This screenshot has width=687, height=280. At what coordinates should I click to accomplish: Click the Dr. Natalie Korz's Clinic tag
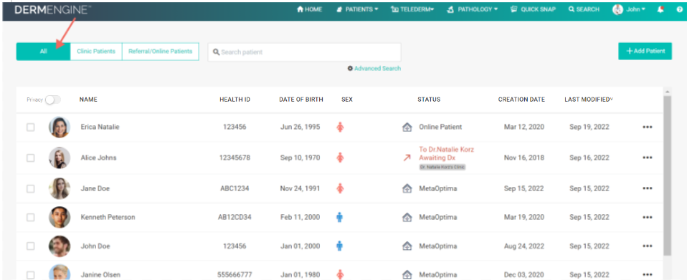(442, 167)
